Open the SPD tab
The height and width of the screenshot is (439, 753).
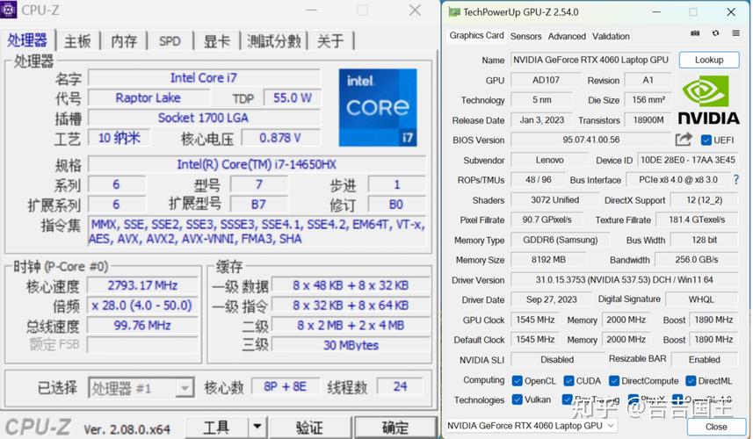click(170, 41)
